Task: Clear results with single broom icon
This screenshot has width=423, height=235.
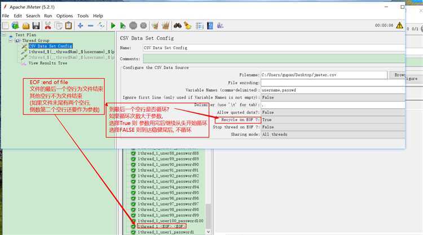Action: coord(155,26)
